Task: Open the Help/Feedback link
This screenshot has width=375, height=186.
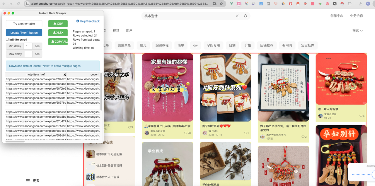Action: (x=88, y=21)
